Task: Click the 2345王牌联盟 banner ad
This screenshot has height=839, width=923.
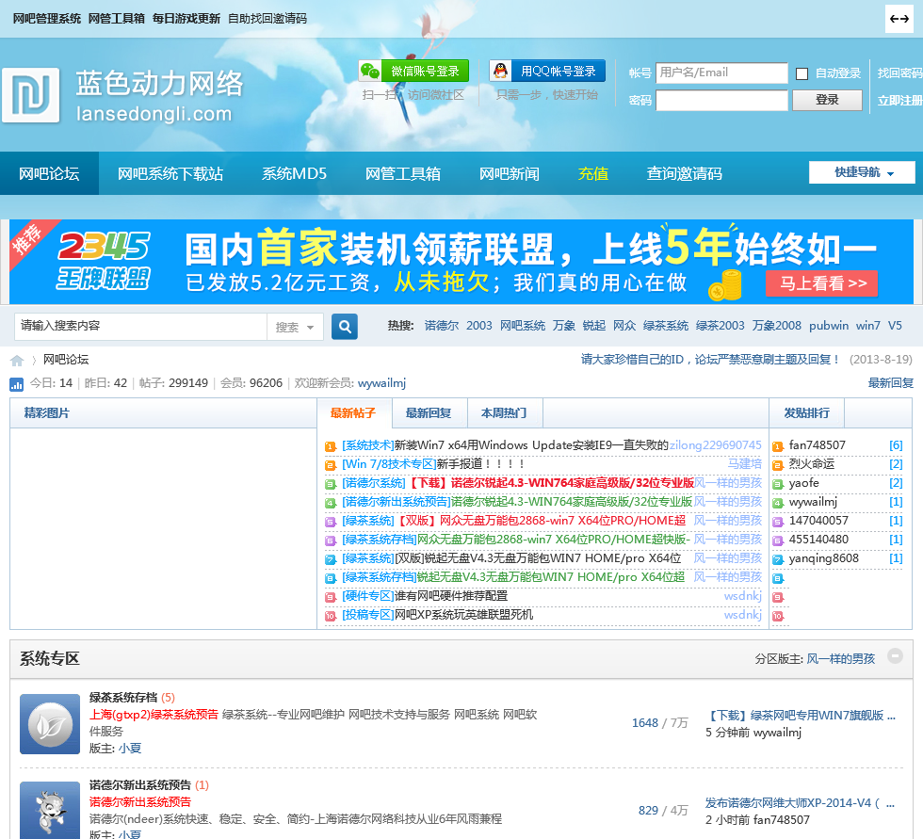Action: tap(461, 262)
